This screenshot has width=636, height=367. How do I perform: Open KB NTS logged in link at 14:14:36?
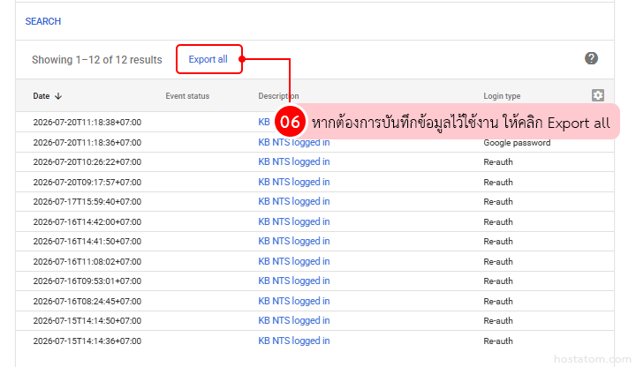(x=294, y=341)
